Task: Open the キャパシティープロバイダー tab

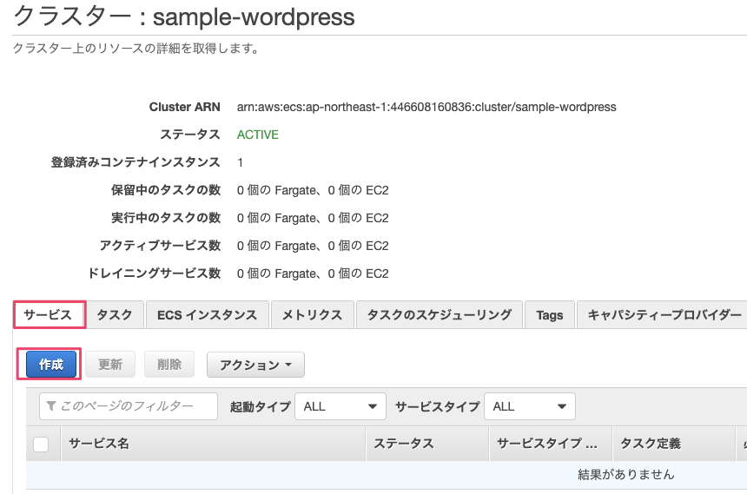Action: tap(664, 315)
